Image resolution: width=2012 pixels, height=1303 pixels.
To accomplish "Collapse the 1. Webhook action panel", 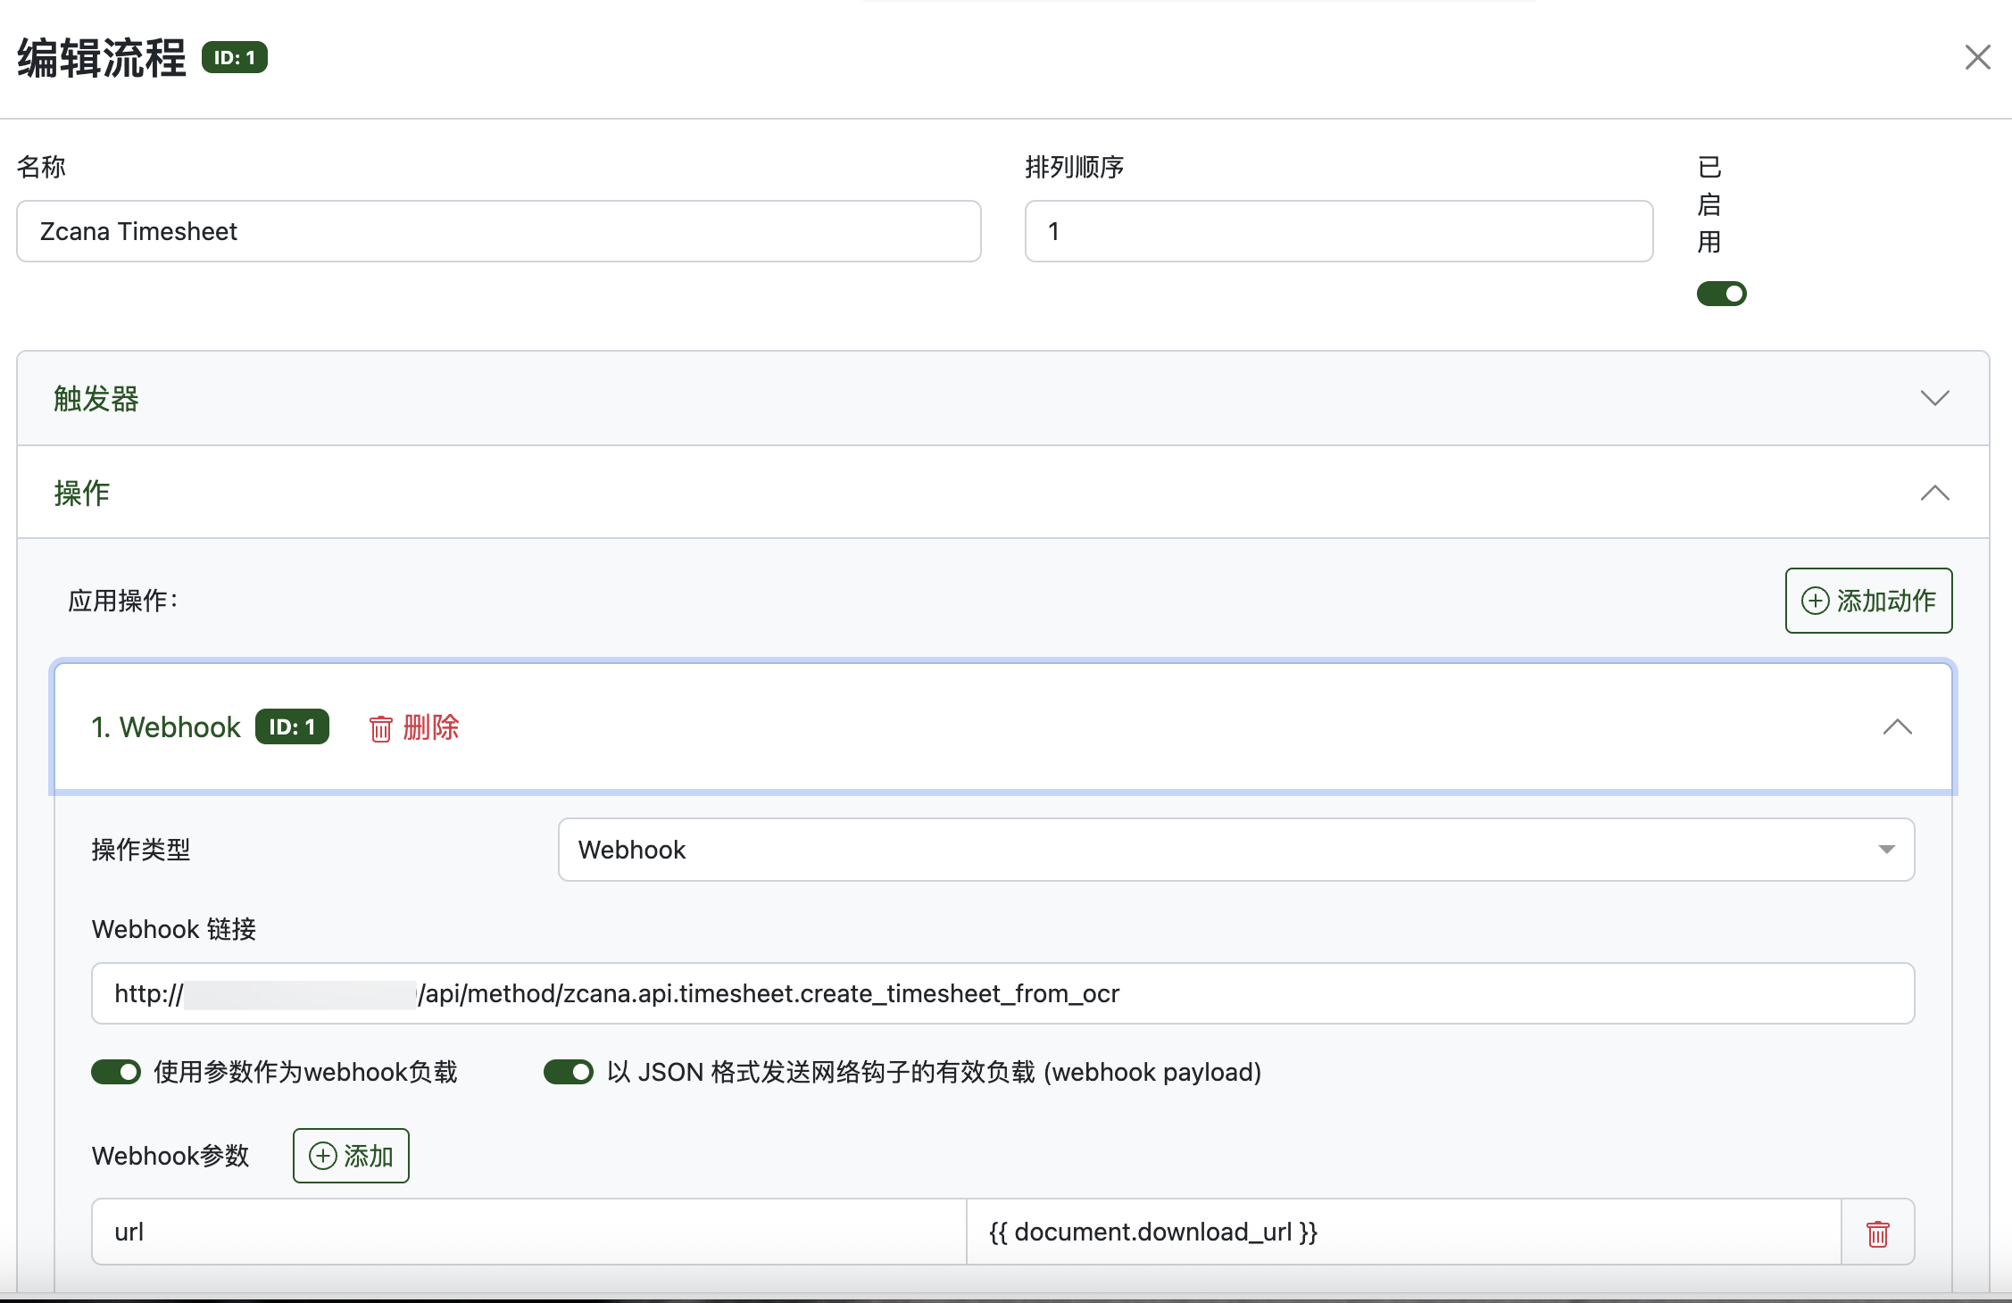I will (x=1897, y=727).
